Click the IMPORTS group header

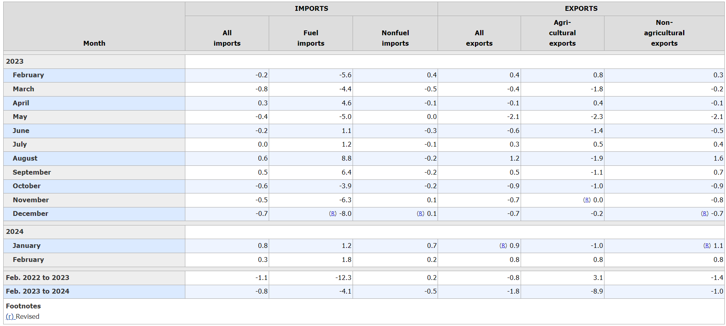311,8
